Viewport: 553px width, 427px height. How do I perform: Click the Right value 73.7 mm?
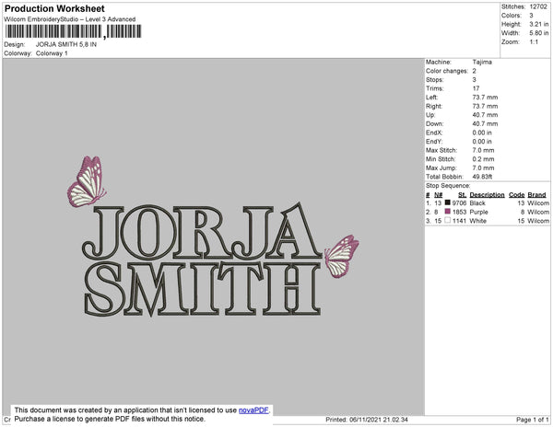[x=485, y=106]
